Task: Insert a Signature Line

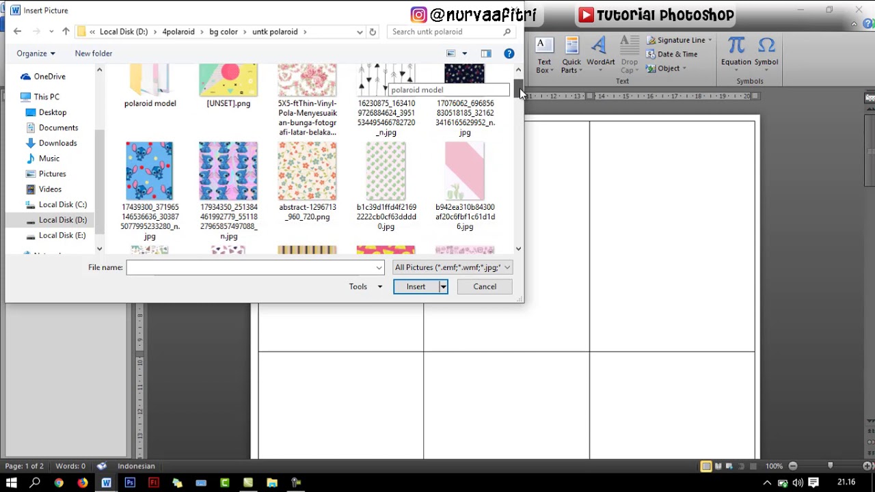Action: click(679, 40)
